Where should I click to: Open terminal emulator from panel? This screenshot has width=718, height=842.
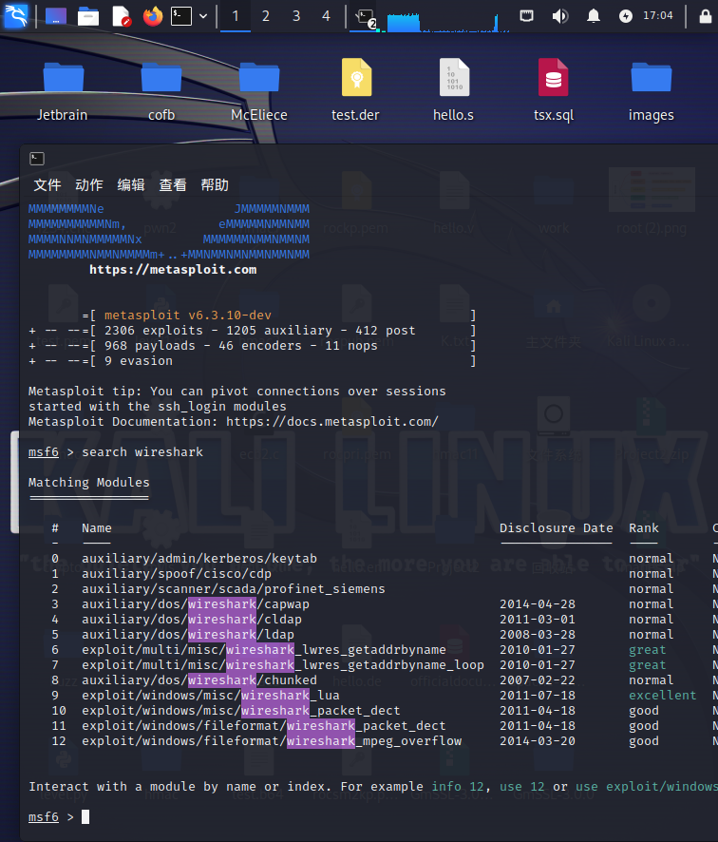pos(181,16)
